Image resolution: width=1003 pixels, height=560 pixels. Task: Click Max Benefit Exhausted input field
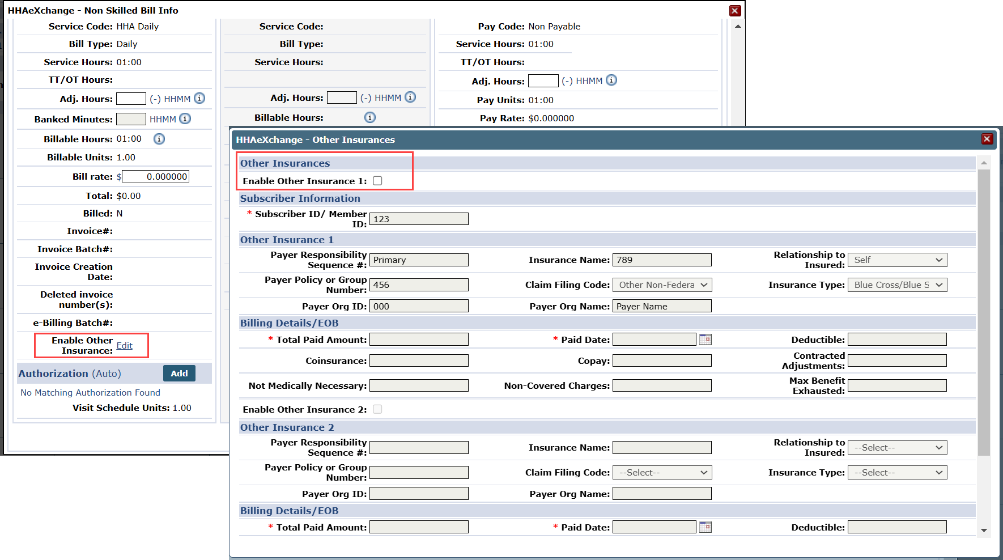point(897,385)
